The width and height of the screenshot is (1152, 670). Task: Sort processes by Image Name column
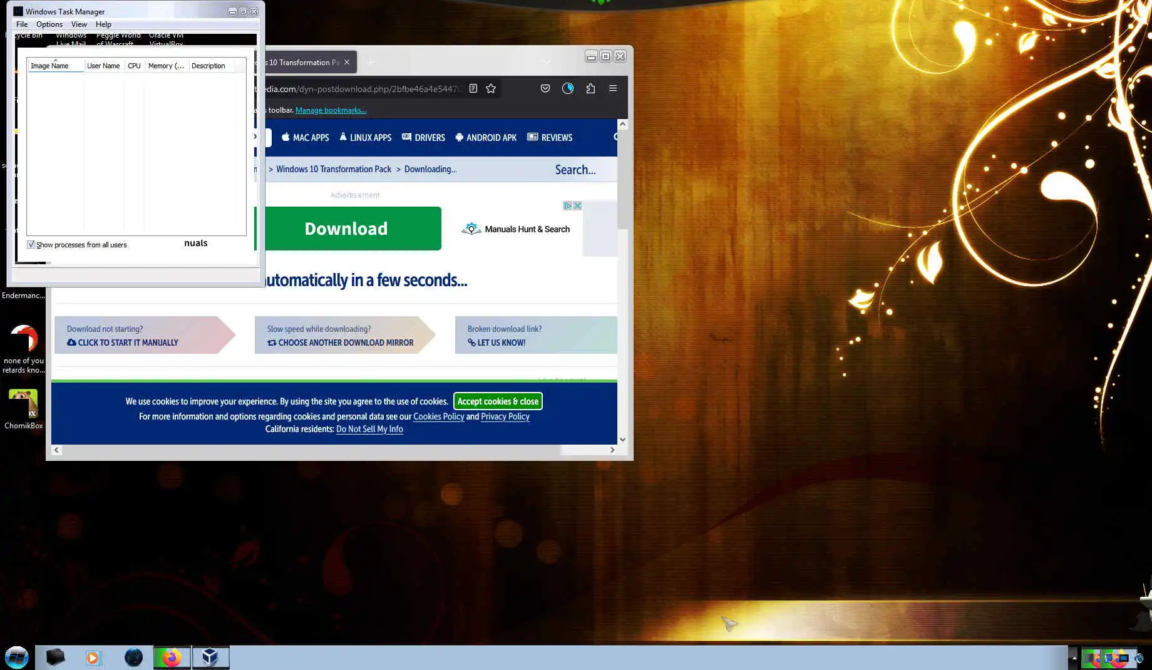pyautogui.click(x=55, y=66)
